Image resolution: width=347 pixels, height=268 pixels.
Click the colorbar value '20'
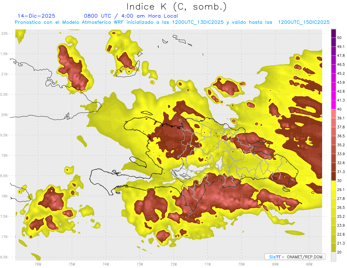[340, 252]
